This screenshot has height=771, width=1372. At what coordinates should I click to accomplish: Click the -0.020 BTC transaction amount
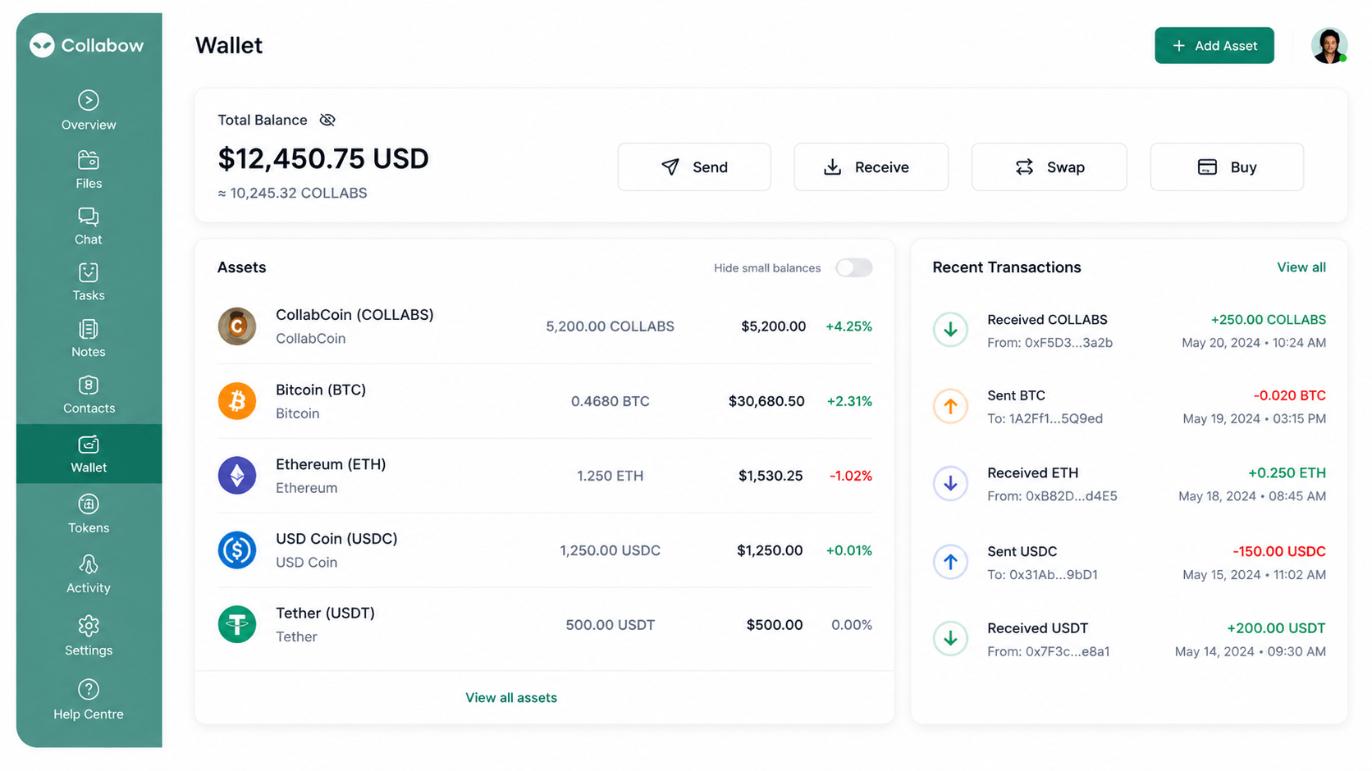click(1289, 395)
